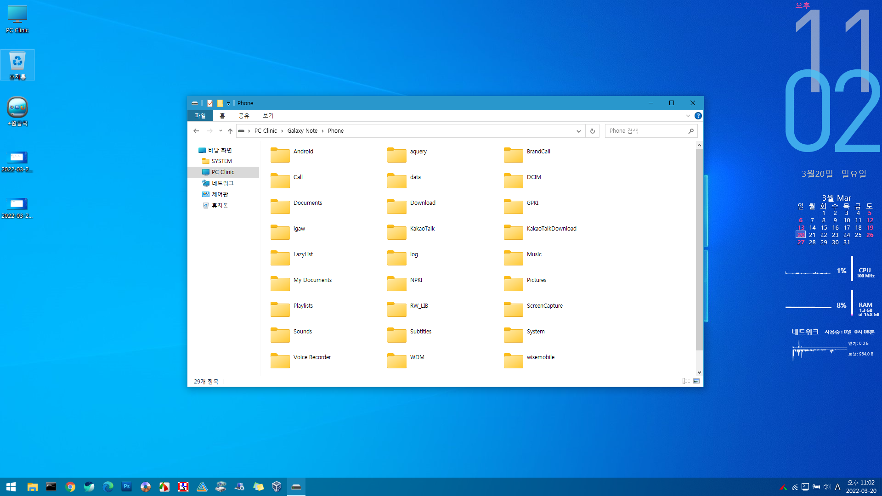882x496 pixels.
Task: Go back to previous folder
Action: pyautogui.click(x=196, y=131)
